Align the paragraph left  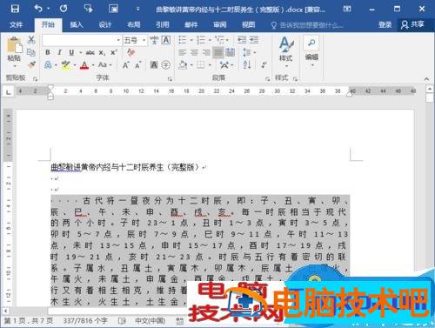point(182,52)
